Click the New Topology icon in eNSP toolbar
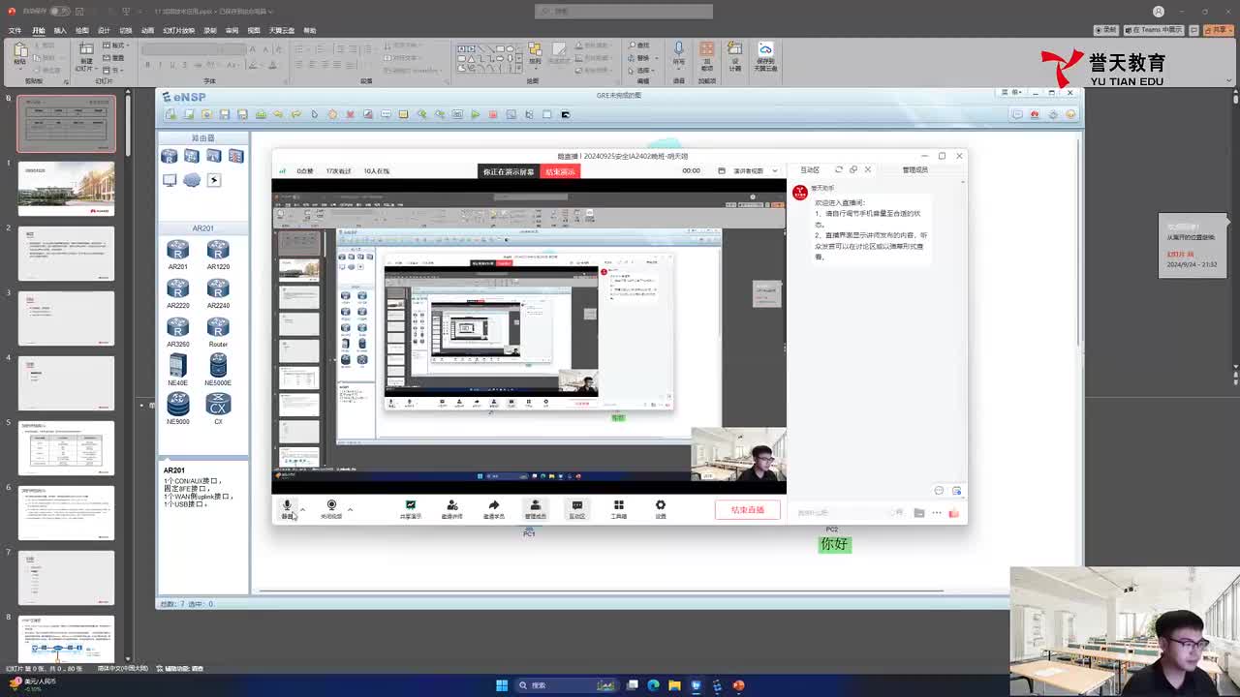This screenshot has height=697, width=1240. pos(170,114)
